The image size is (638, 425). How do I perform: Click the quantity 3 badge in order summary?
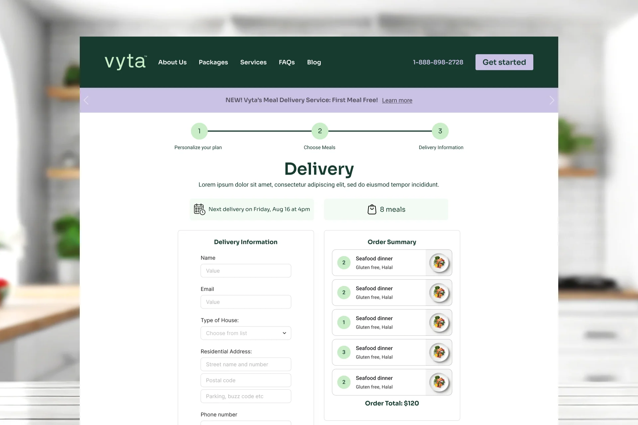344,352
